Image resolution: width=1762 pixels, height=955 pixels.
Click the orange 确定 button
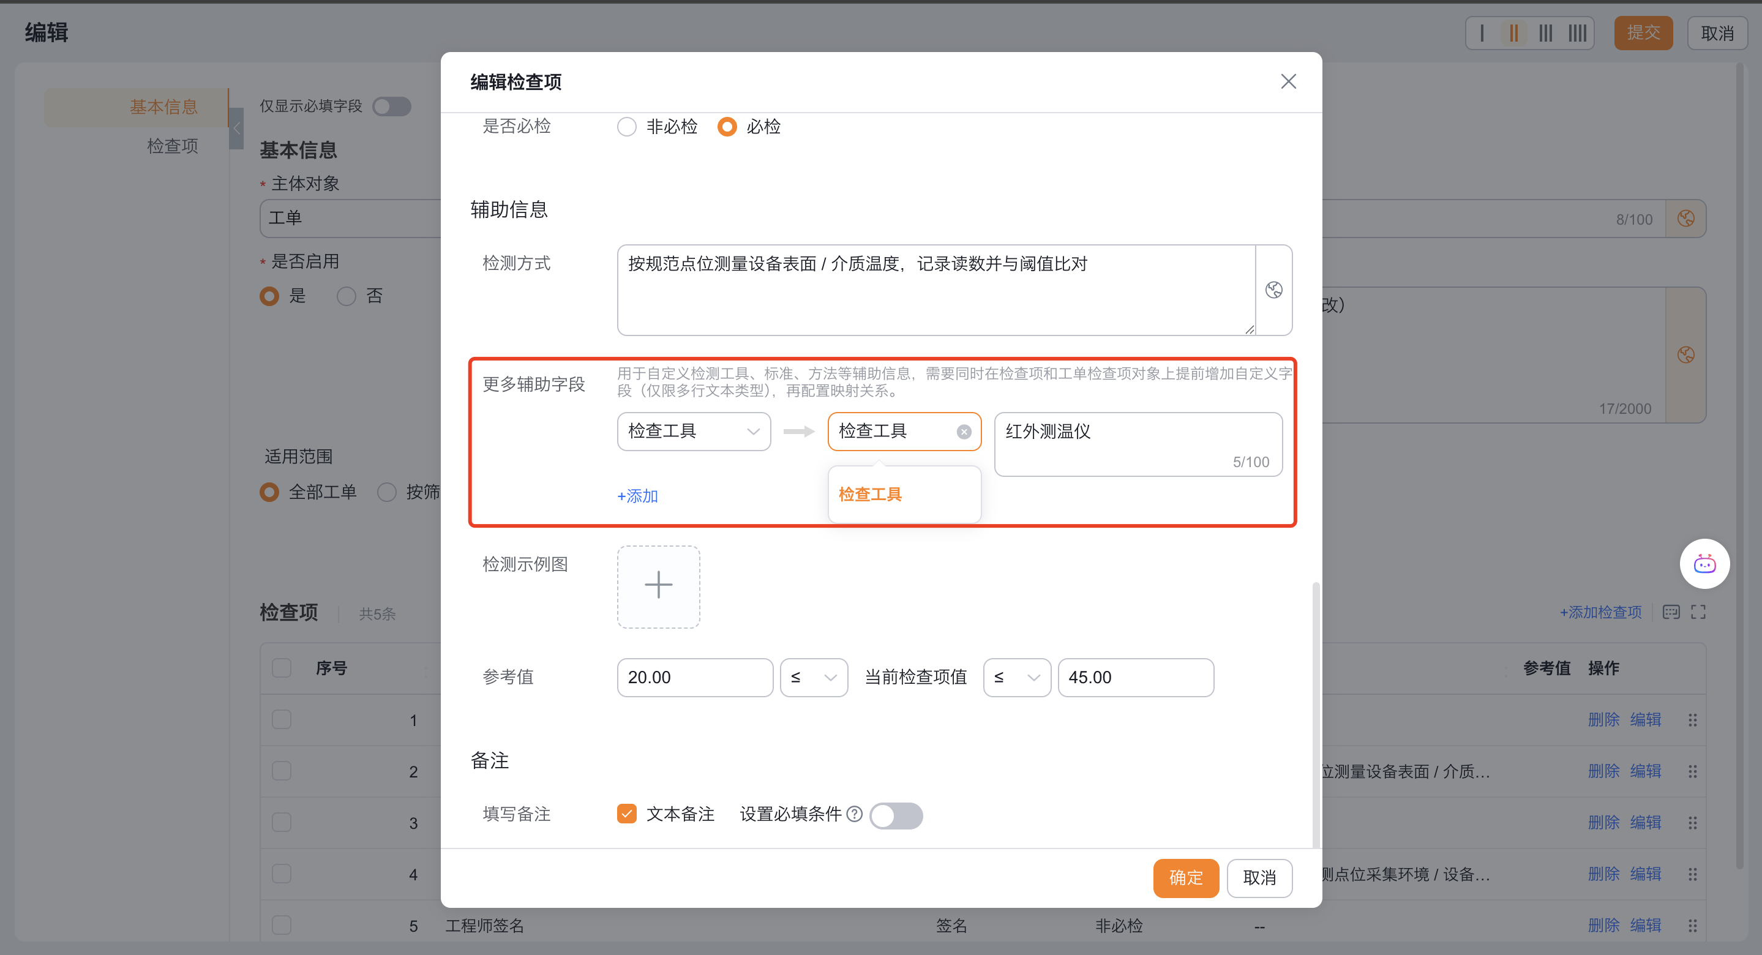pyautogui.click(x=1185, y=878)
